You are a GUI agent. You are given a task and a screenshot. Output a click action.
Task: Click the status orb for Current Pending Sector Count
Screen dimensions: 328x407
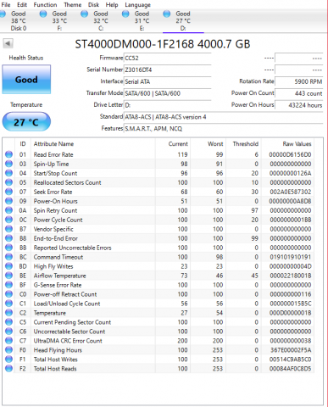point(9,322)
